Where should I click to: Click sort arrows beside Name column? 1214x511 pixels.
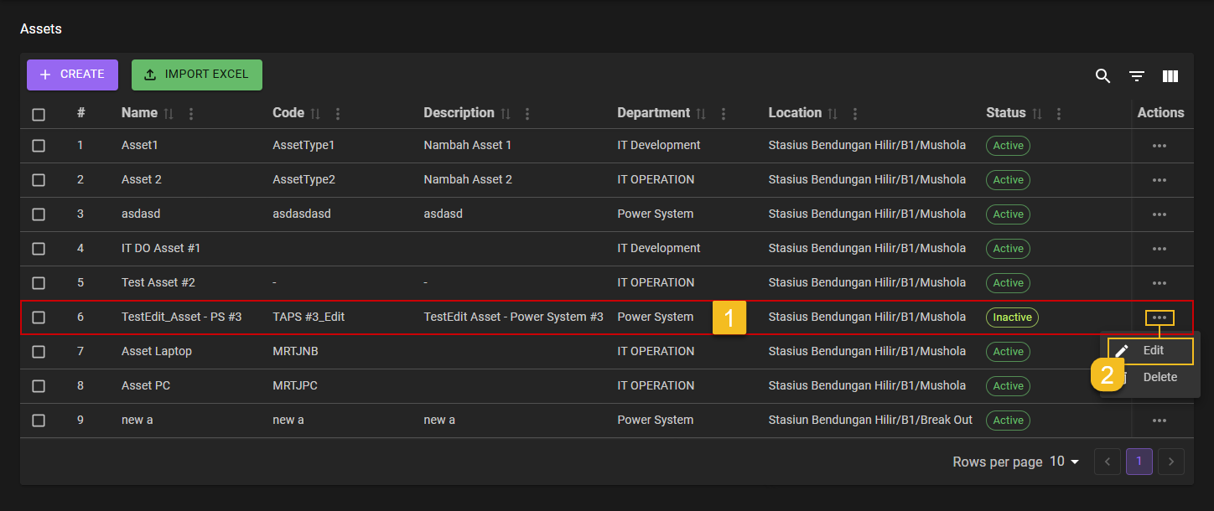[x=169, y=114]
